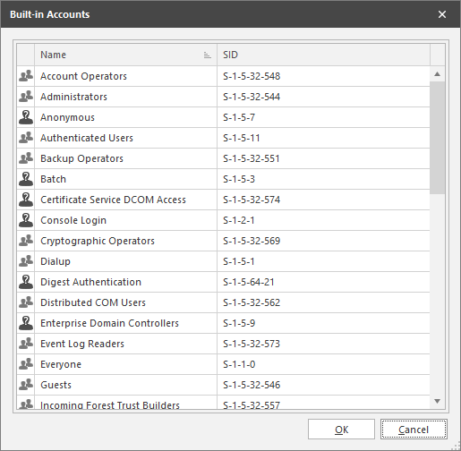Select the Dialup account name

(55, 261)
